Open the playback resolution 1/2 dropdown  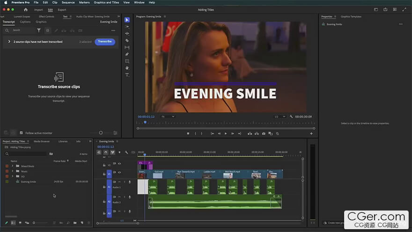280,117
